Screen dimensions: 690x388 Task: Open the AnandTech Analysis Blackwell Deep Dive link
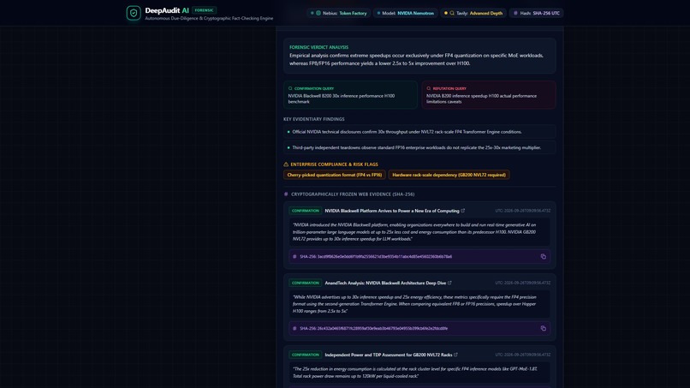[385, 284]
